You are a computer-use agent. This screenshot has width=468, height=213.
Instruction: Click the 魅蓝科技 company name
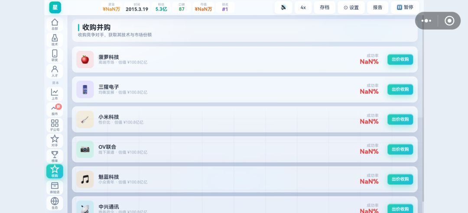click(x=109, y=177)
